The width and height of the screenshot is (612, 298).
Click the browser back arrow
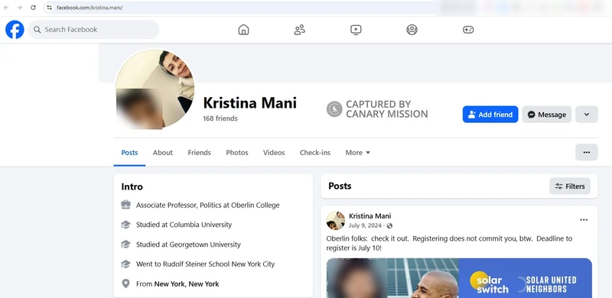[6, 8]
